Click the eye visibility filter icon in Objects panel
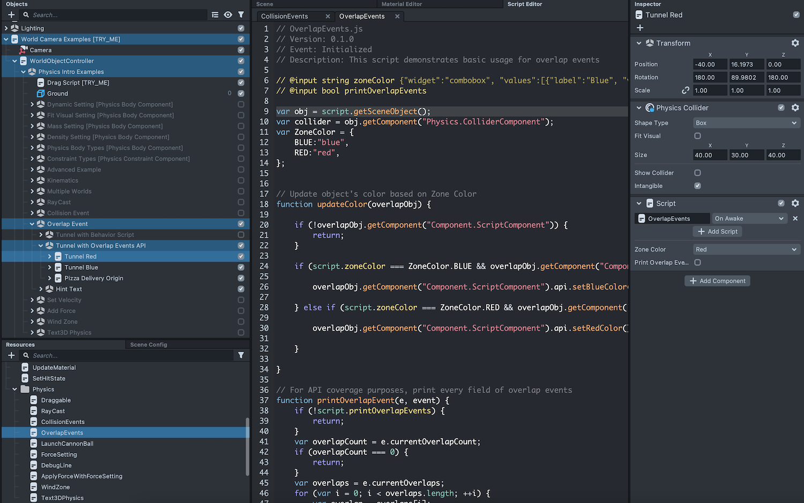 coord(228,15)
